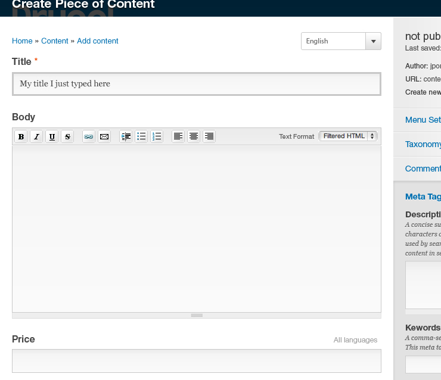Click the 'All languages' label beside Price
The height and width of the screenshot is (380, 441).
click(355, 340)
